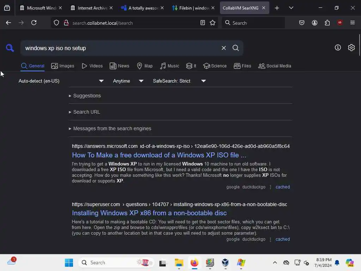Click the answers.microsoft.com result URL
This screenshot has height=271, width=361.
click(x=181, y=146)
